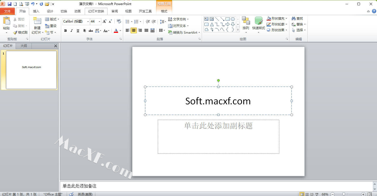The width and height of the screenshot is (377, 196).
Task: Click the Print Preview icon in quick access toolbar
Action: tap(21, 4)
